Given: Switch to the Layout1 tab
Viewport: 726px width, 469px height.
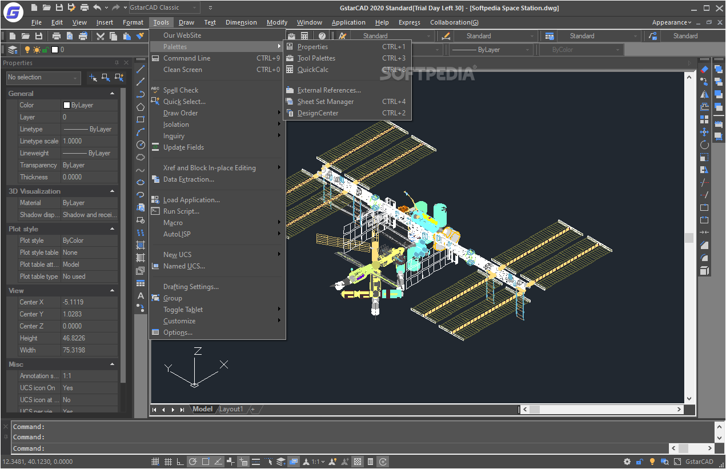Looking at the screenshot, I should point(231,409).
